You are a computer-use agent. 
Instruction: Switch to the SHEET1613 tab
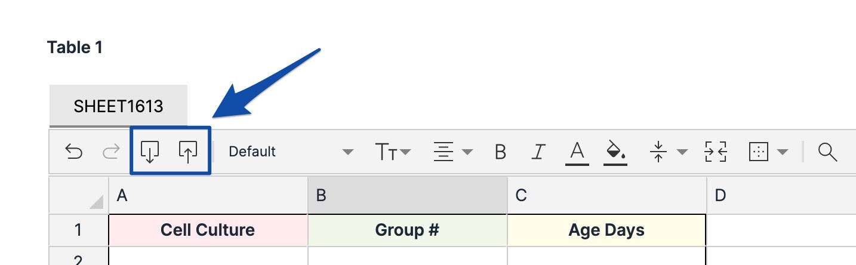click(x=118, y=106)
